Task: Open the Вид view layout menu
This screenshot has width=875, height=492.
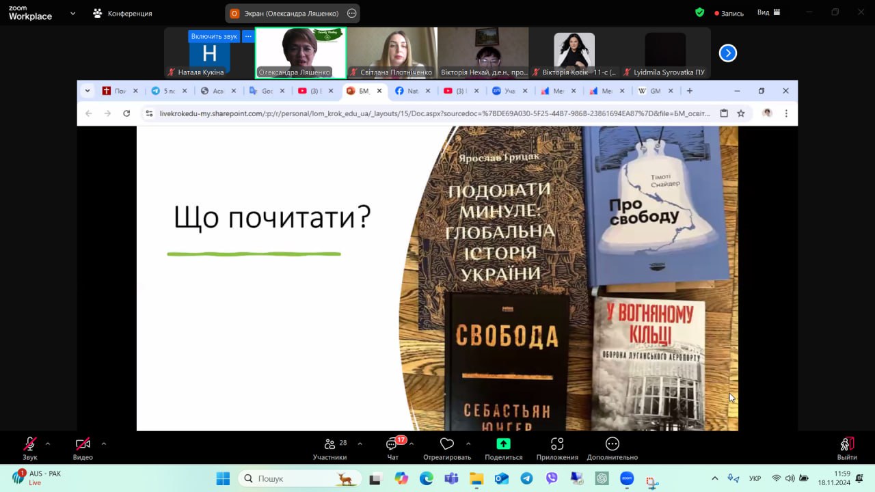Action: (769, 12)
